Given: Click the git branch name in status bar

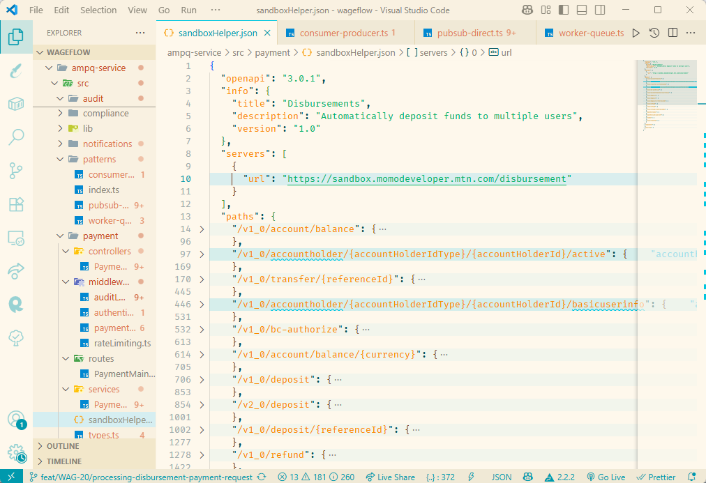Looking at the screenshot, I should point(141,477).
